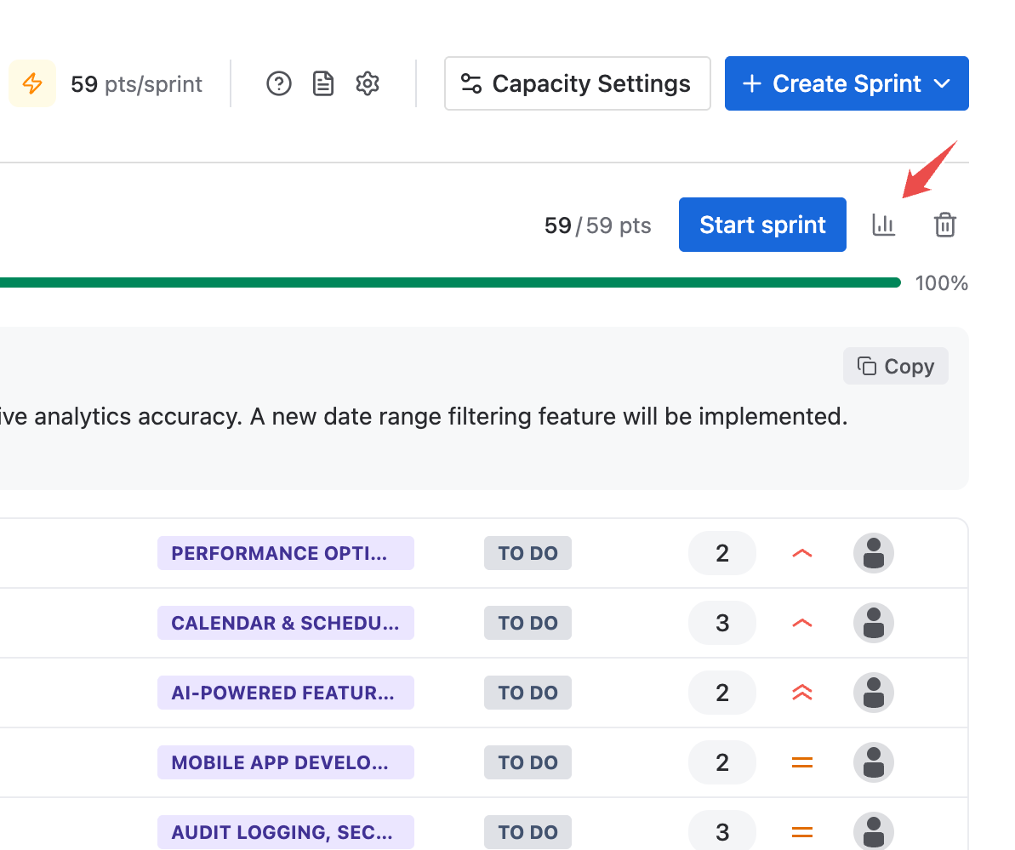Screen dimensions: 1015x850
Task: Open the document notes icon
Action: tap(323, 83)
